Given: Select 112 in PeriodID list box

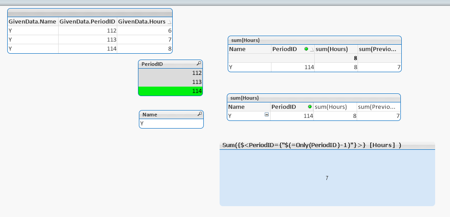Looking at the screenshot, I should [x=170, y=73].
